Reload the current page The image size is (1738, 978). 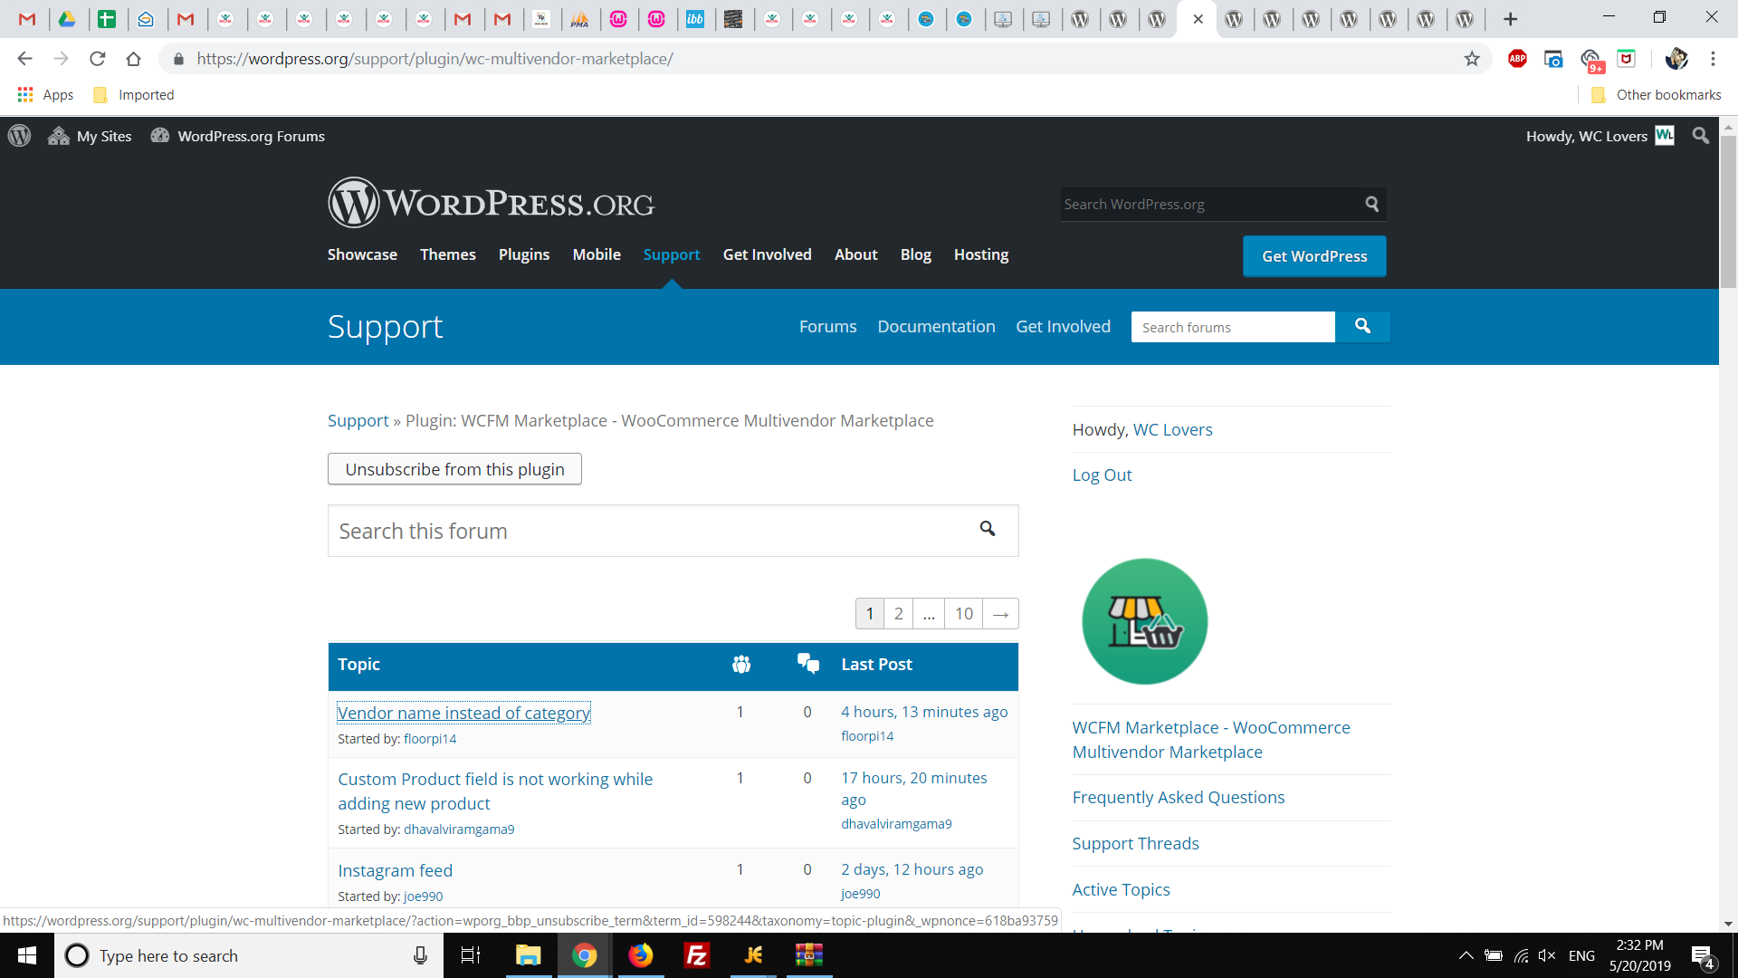[98, 59]
